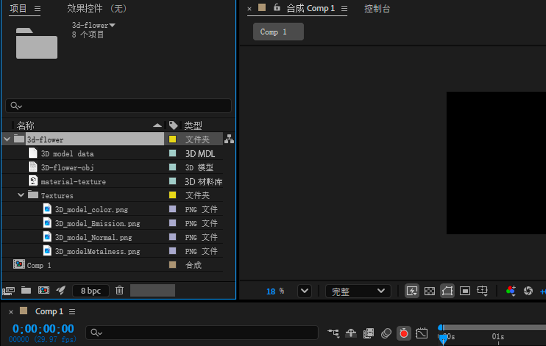
Task: Open the interpret footage icon in project panel
Action: [8, 291]
